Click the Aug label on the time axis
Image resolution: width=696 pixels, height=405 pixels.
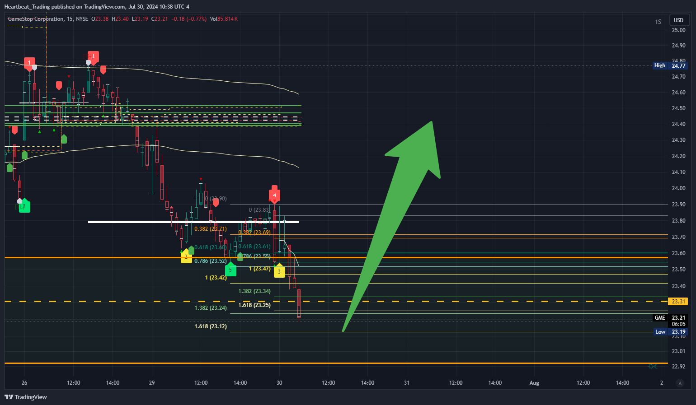coord(534,383)
